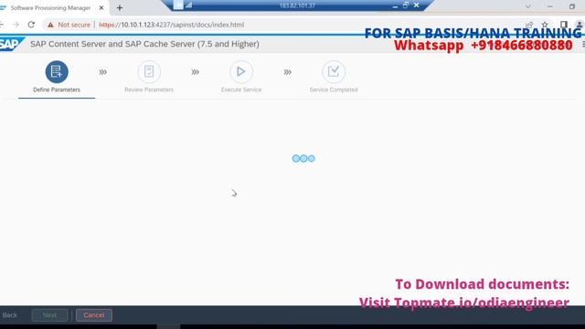Open the Service Completed step label
Image resolution: width=585 pixels, height=329 pixels.
[x=334, y=90]
